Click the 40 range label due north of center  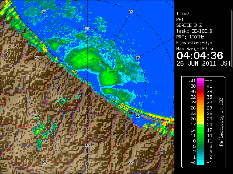[x=87, y=29]
